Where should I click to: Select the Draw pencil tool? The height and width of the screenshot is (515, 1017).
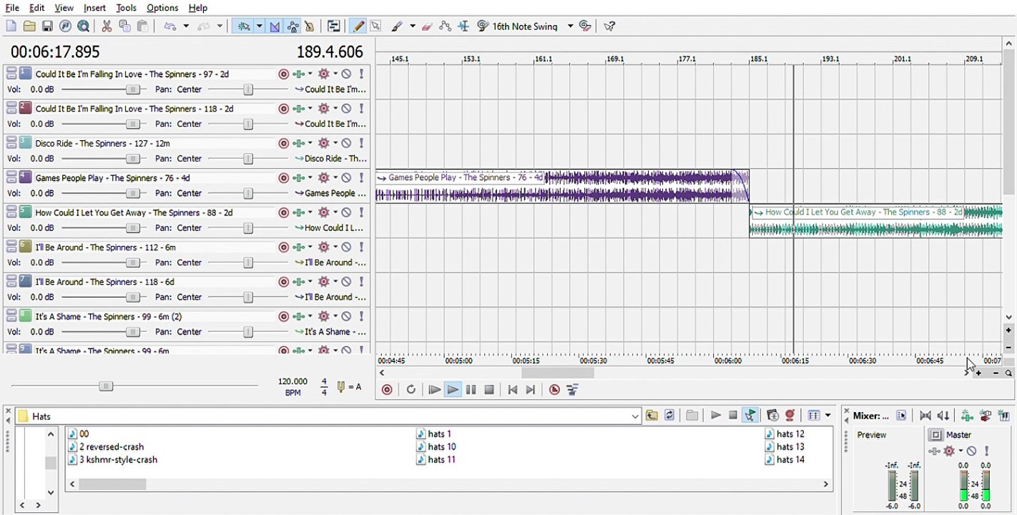point(358,26)
